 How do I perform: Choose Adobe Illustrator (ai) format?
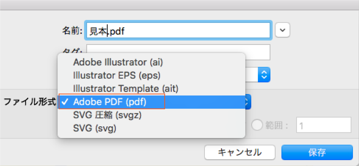coord(151,62)
